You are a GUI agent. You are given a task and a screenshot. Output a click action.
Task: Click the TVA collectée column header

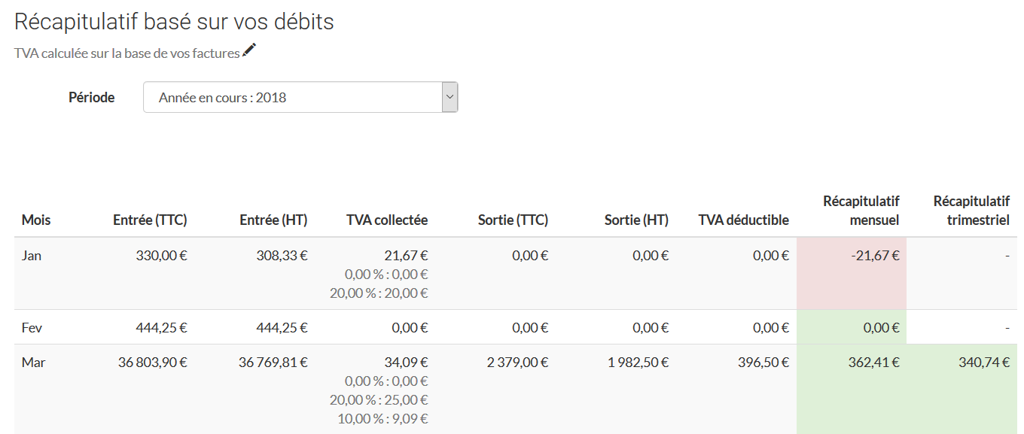pyautogui.click(x=387, y=220)
